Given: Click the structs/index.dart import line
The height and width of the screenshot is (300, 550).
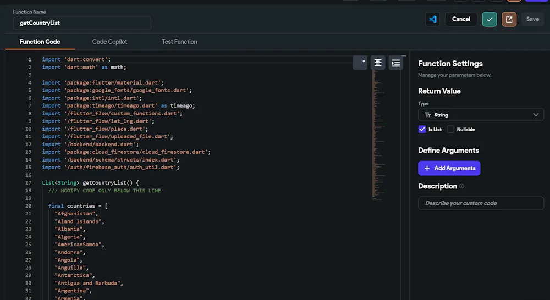Looking at the screenshot, I should [111, 160].
